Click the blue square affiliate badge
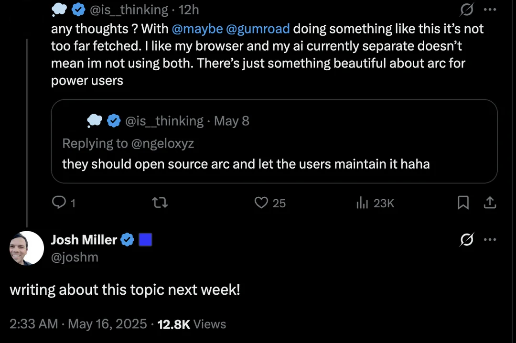Viewport: 516px width, 343px height. pos(145,240)
